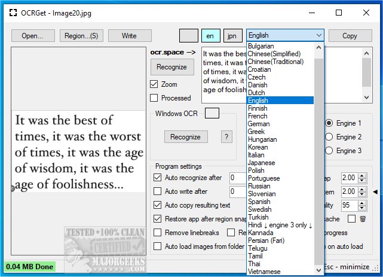Select Spanish language option
Image resolution: width=383 pixels, height=277 pixels.
coord(280,202)
